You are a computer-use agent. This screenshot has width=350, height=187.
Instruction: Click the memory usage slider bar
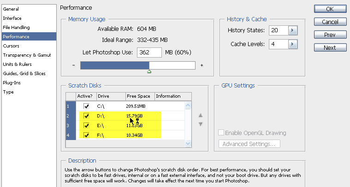(x=138, y=65)
